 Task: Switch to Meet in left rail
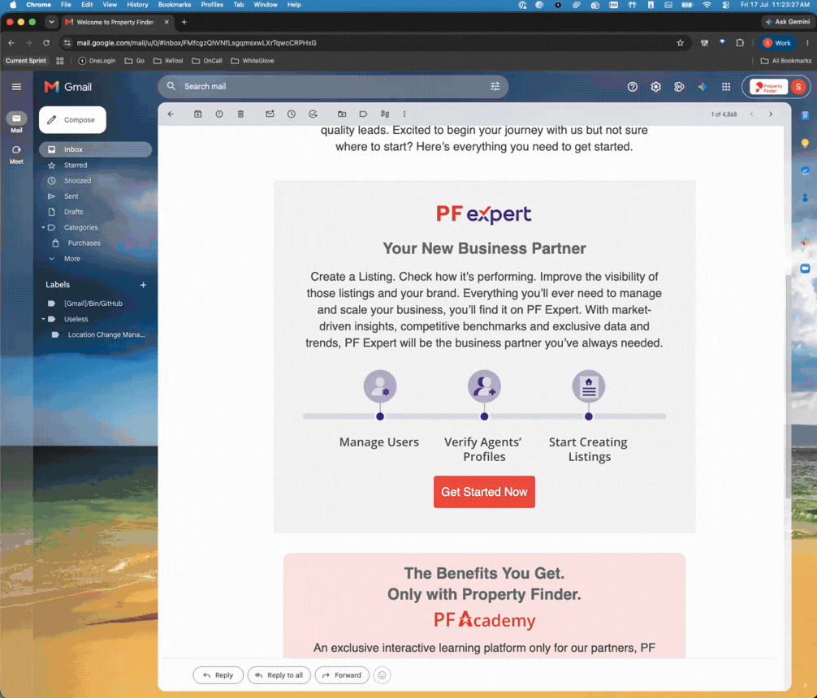coord(17,154)
